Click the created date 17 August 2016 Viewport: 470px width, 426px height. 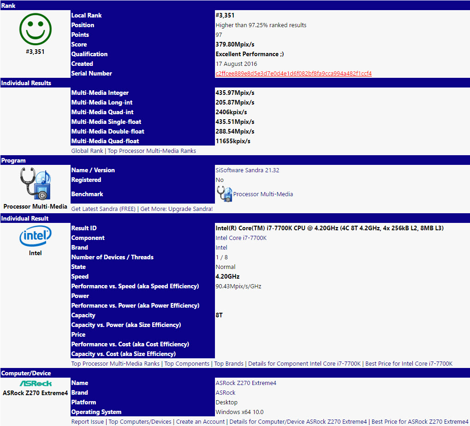coord(236,64)
